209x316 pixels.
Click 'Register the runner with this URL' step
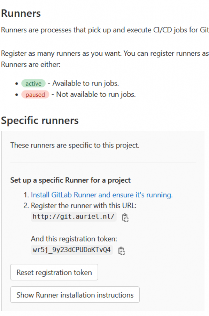tap(84, 206)
